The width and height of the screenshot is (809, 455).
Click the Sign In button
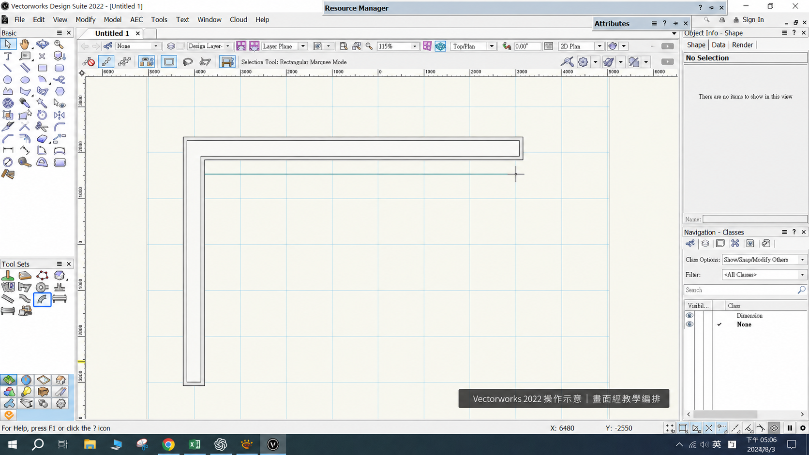tap(749, 20)
